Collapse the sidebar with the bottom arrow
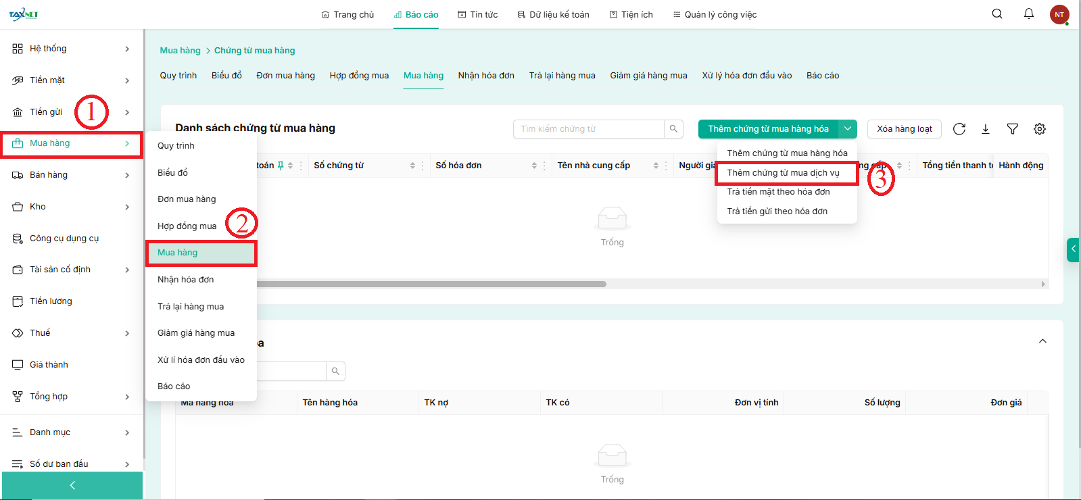1081x500 pixels. [72, 485]
